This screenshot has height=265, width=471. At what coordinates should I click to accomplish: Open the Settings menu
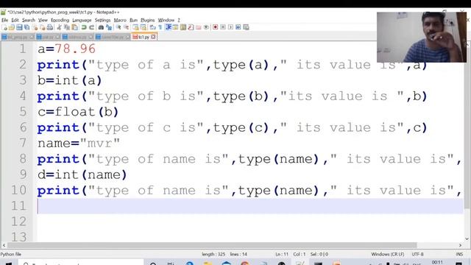(103, 20)
